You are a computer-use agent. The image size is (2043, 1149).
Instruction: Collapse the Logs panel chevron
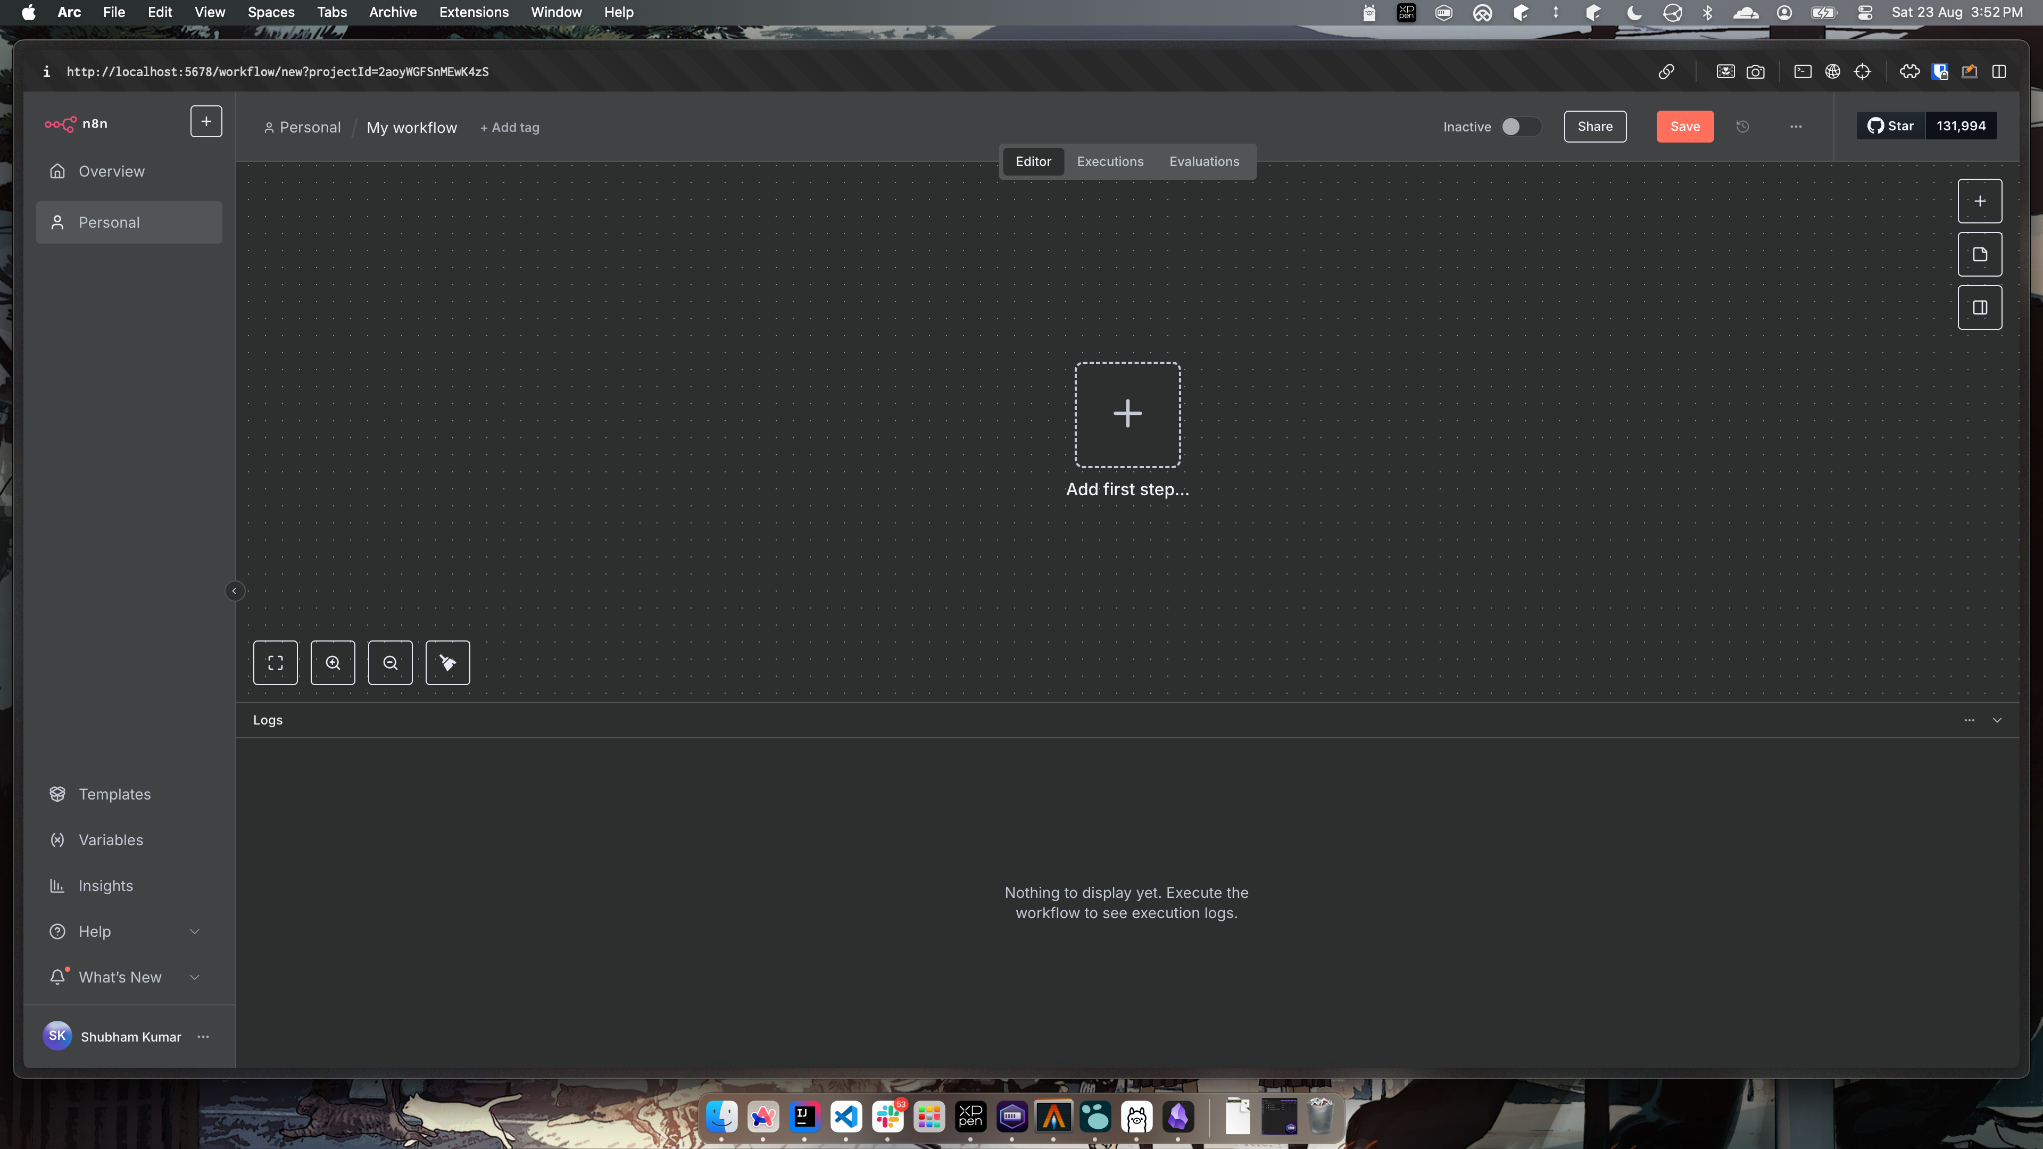coord(1998,720)
